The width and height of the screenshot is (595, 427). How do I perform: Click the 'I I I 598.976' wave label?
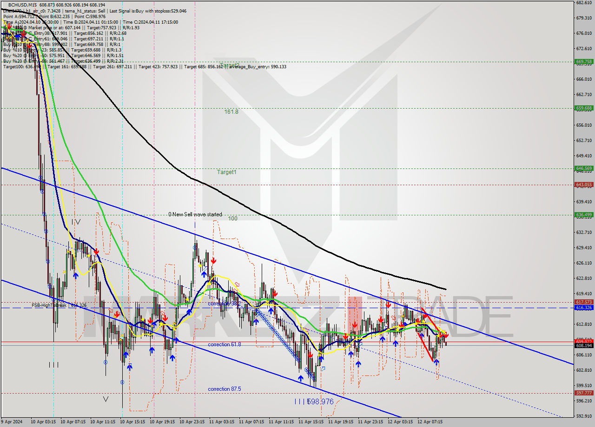(314, 401)
